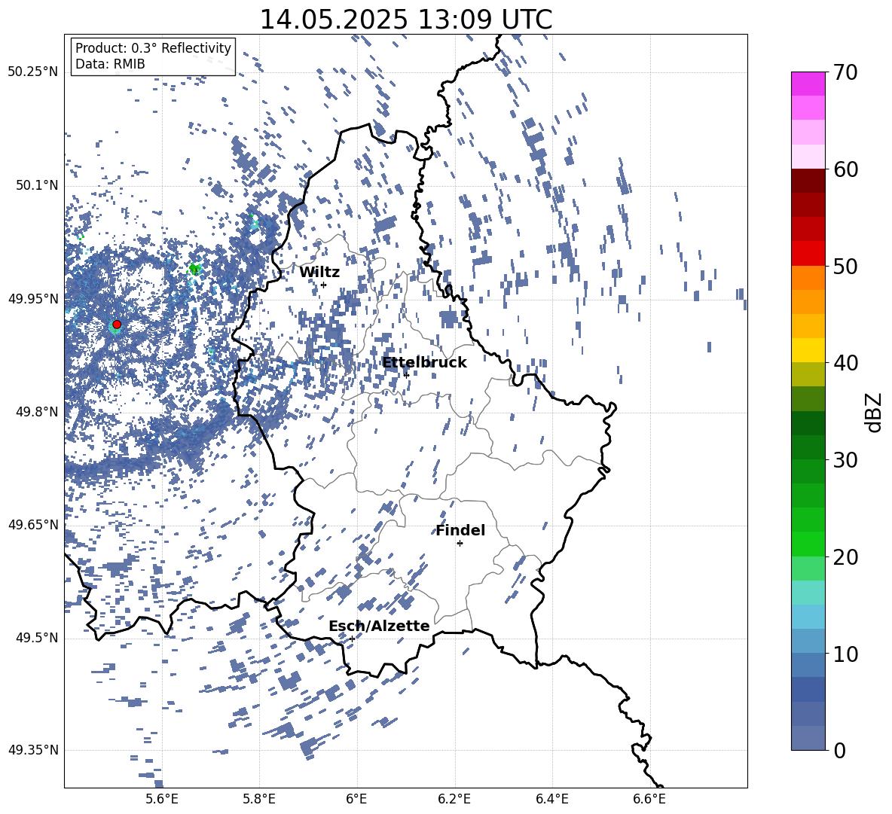Click the slate-blue 0 dBZ color band
The image size is (892, 814).
point(808,738)
